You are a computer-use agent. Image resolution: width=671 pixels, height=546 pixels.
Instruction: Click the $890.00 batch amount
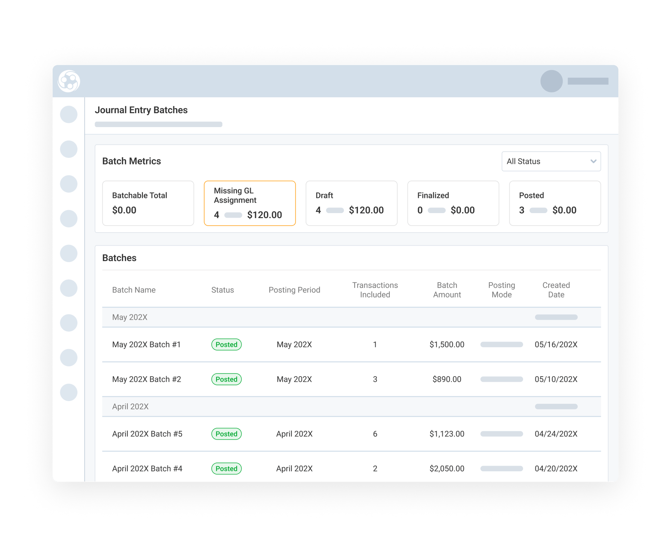click(447, 379)
